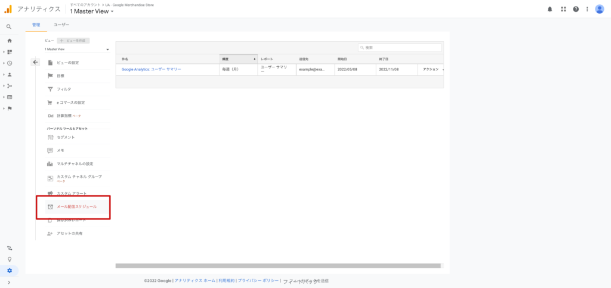Expand the left sidebar with bottom chevron
This screenshot has height=288, width=611.
coord(9,282)
